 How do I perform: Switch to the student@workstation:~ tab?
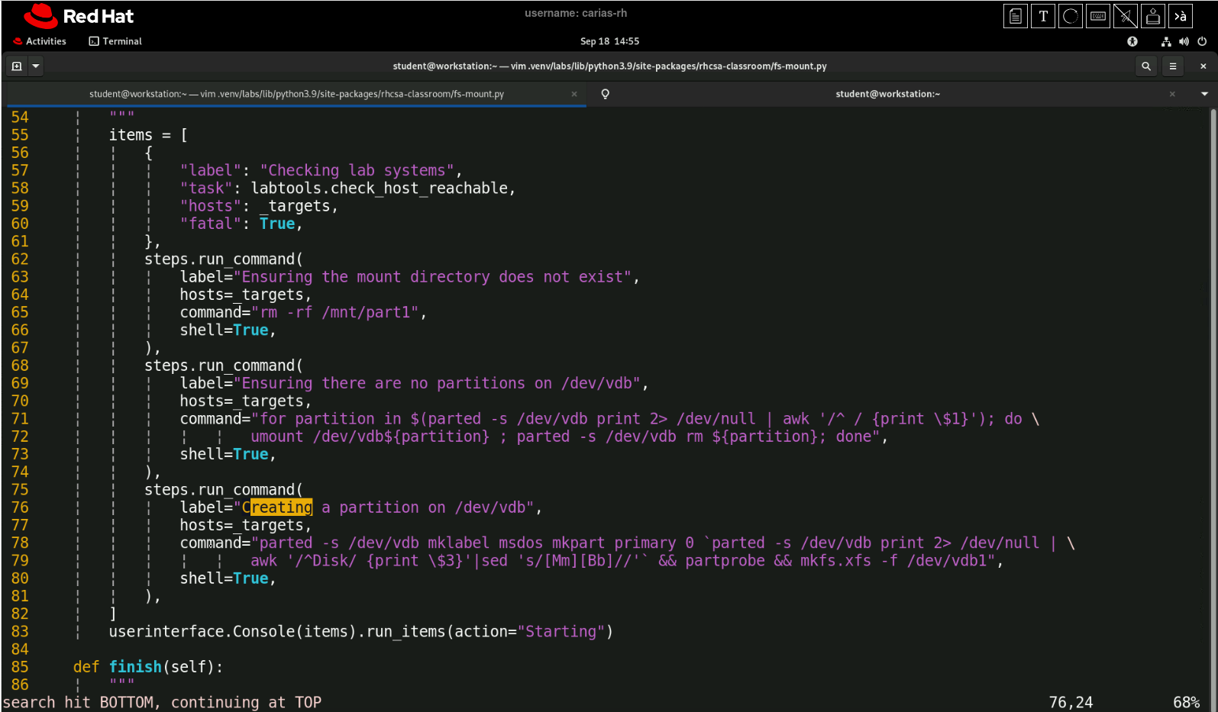click(887, 94)
